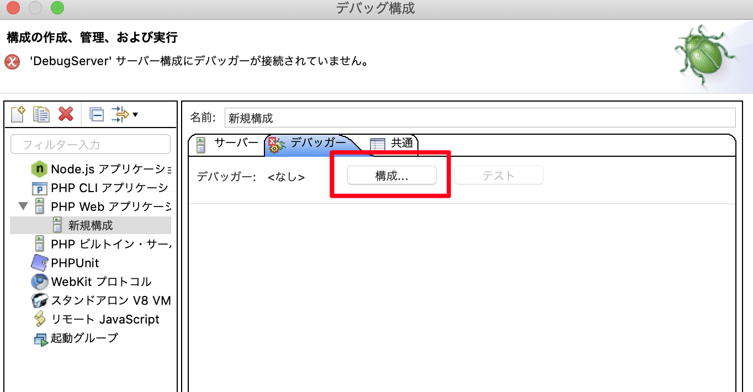Click the Node.js green hexagon icon

coord(40,169)
